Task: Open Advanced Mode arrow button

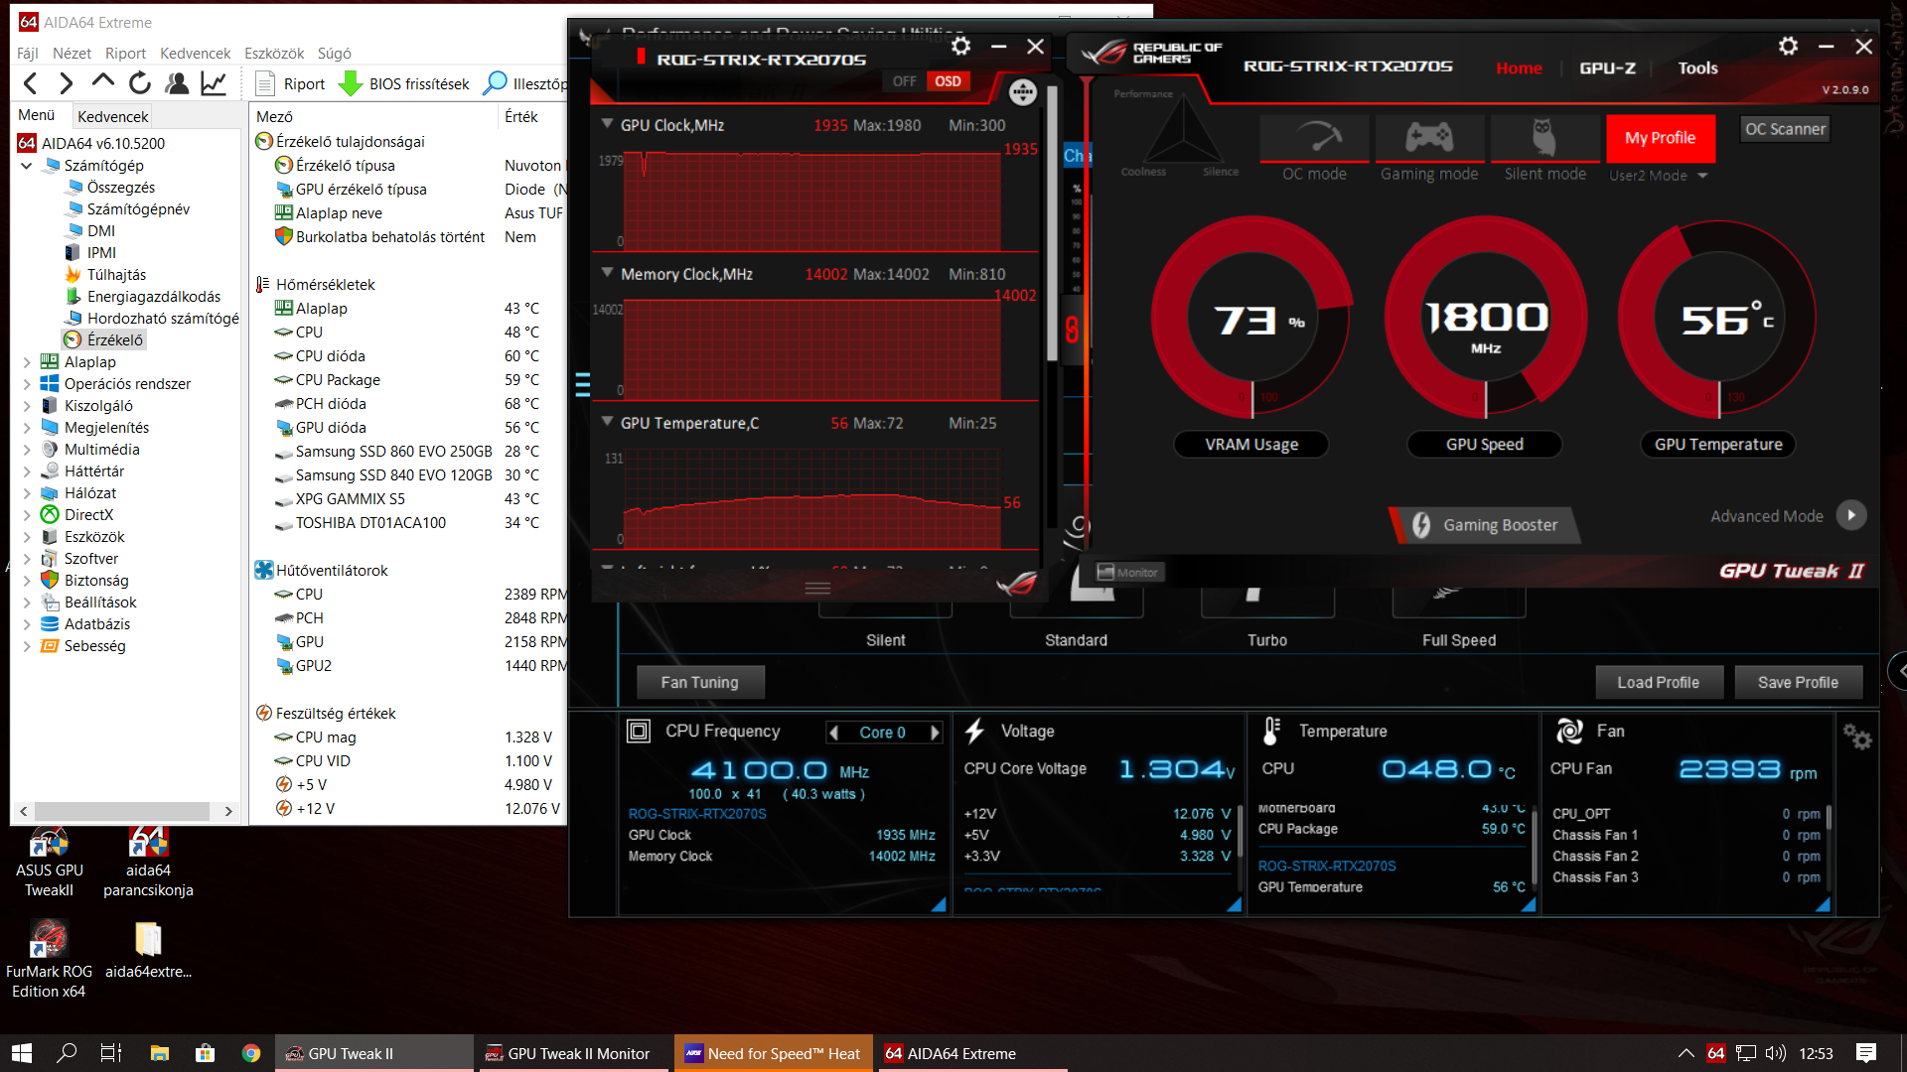Action: point(1850,515)
